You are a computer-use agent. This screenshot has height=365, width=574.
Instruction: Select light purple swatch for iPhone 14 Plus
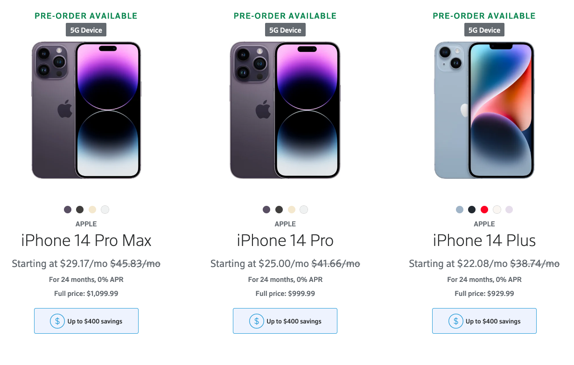point(509,210)
